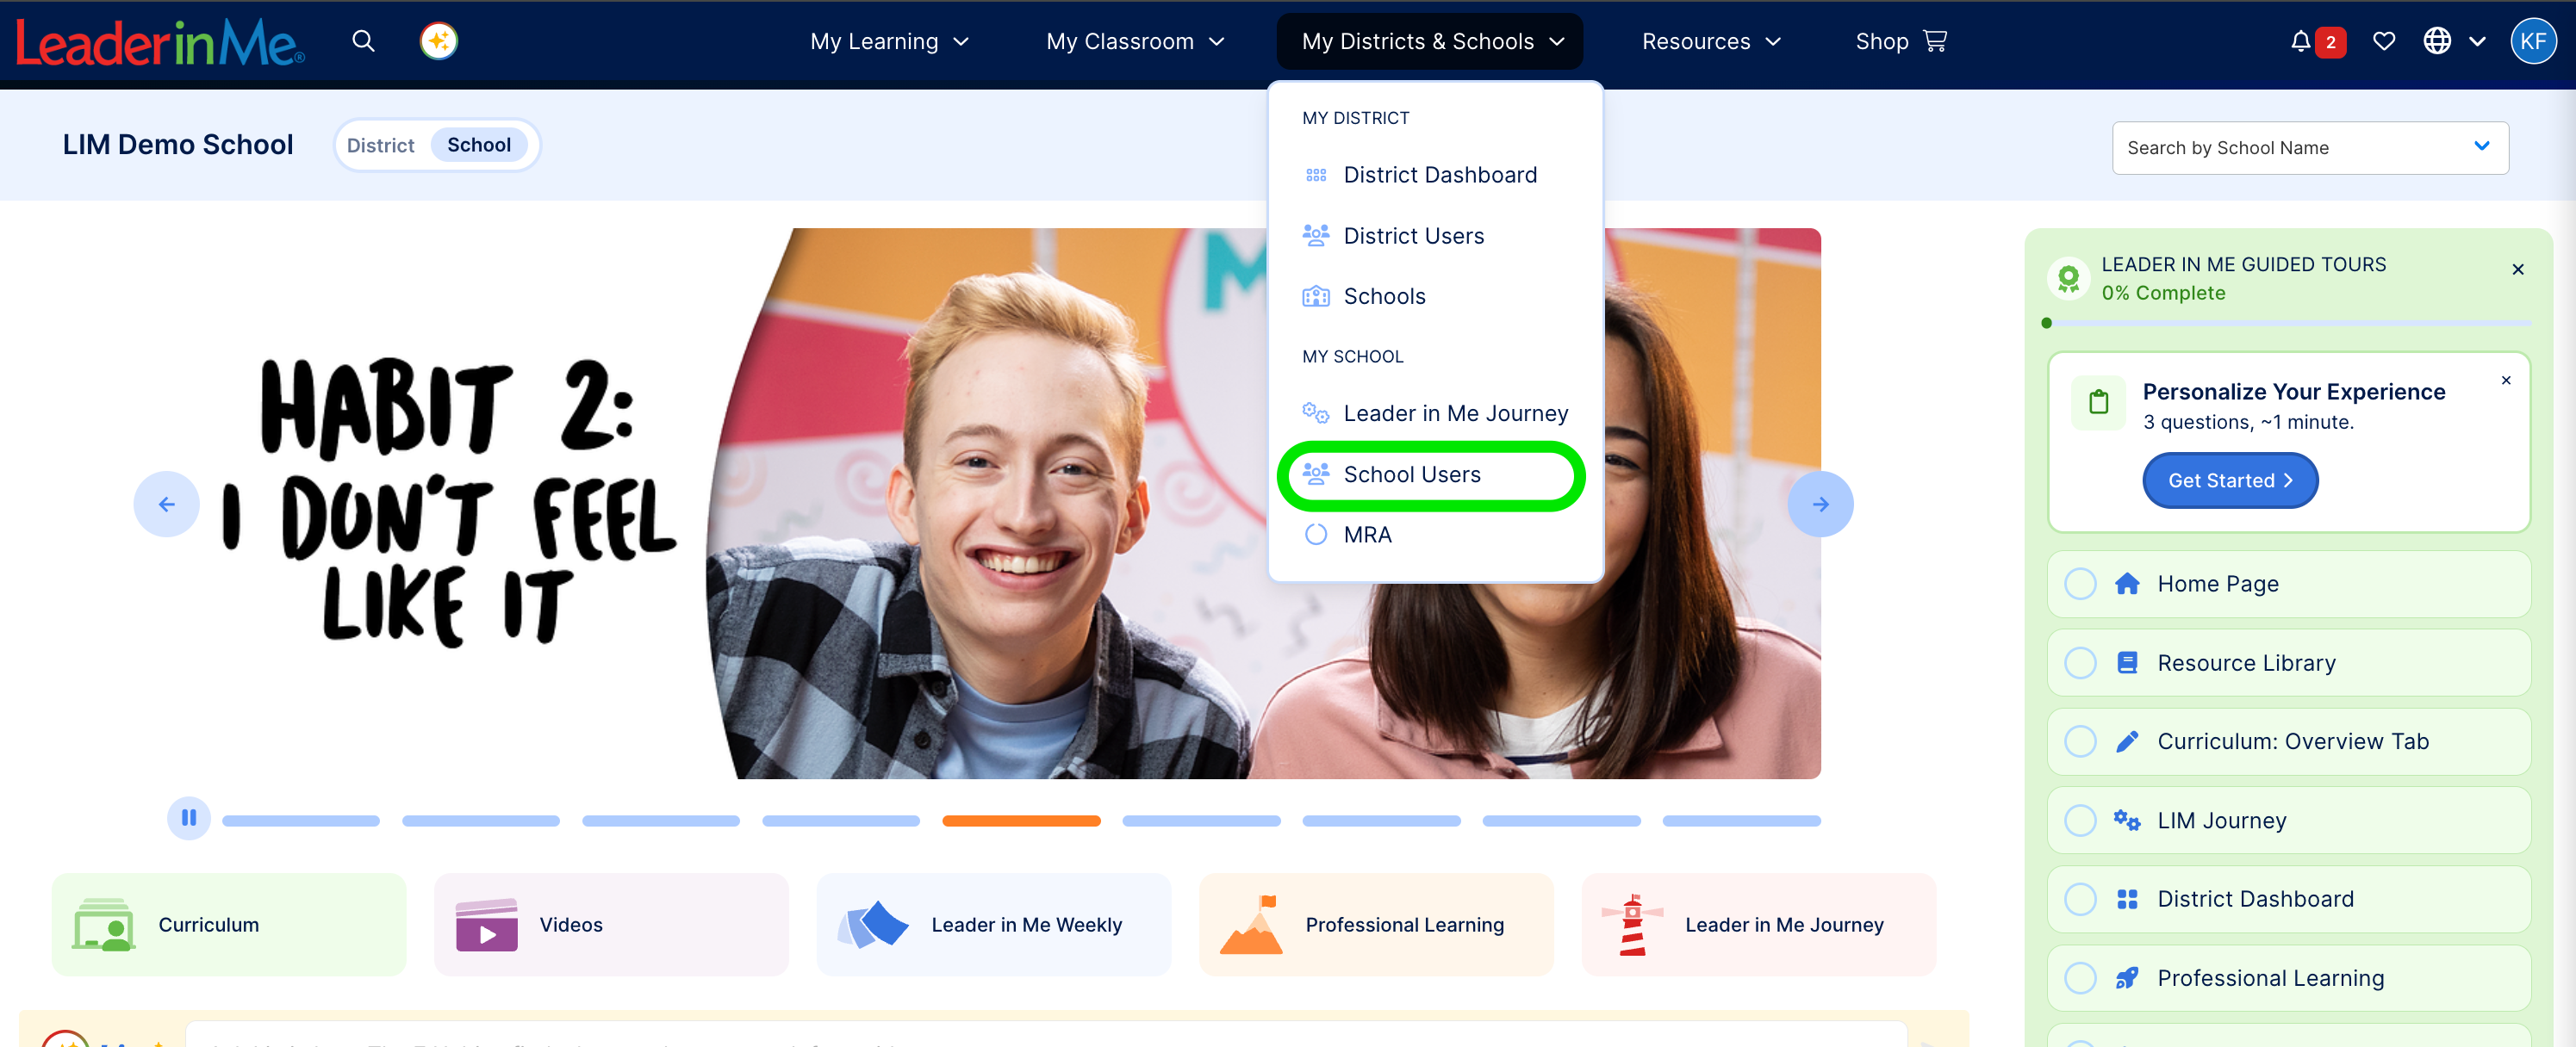Advance to the next carousel slide

1820,504
